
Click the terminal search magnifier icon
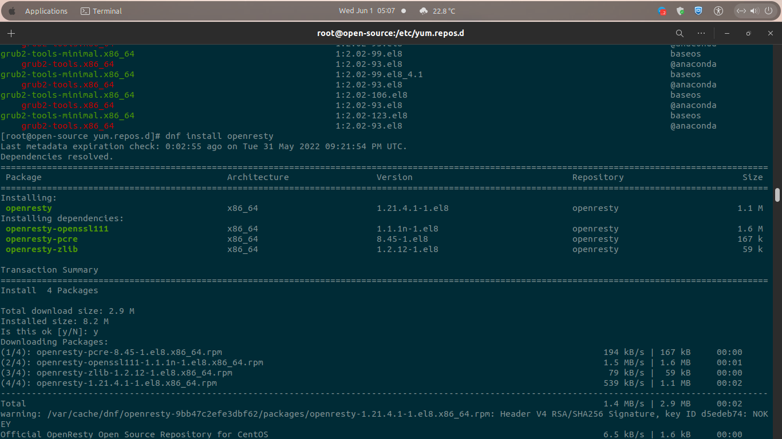pyautogui.click(x=680, y=33)
